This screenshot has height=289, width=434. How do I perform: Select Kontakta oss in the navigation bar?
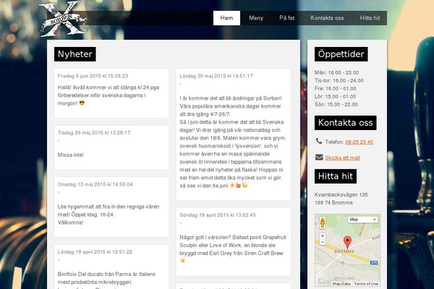click(327, 18)
